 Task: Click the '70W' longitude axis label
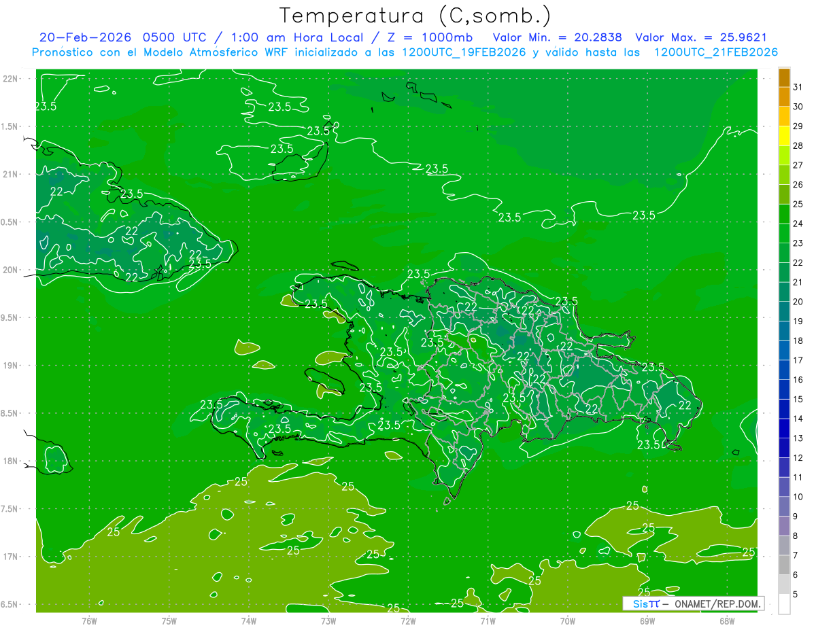point(568,620)
